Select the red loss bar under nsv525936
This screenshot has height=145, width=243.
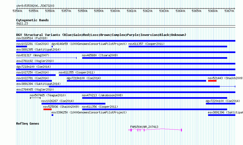(x=48, y=109)
